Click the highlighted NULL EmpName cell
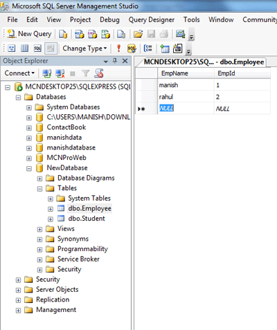This screenshot has width=277, height=330. pyautogui.click(x=186, y=108)
